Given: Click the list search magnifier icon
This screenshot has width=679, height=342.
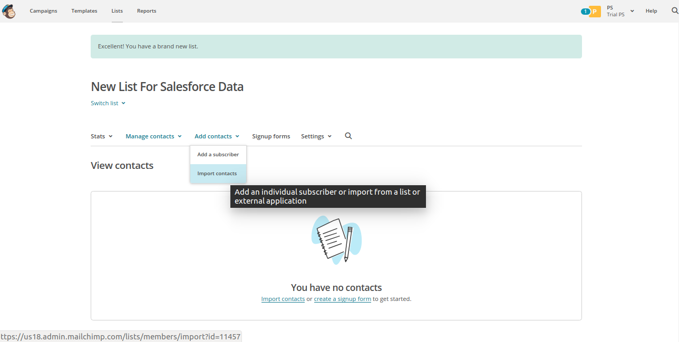Looking at the screenshot, I should [348, 136].
